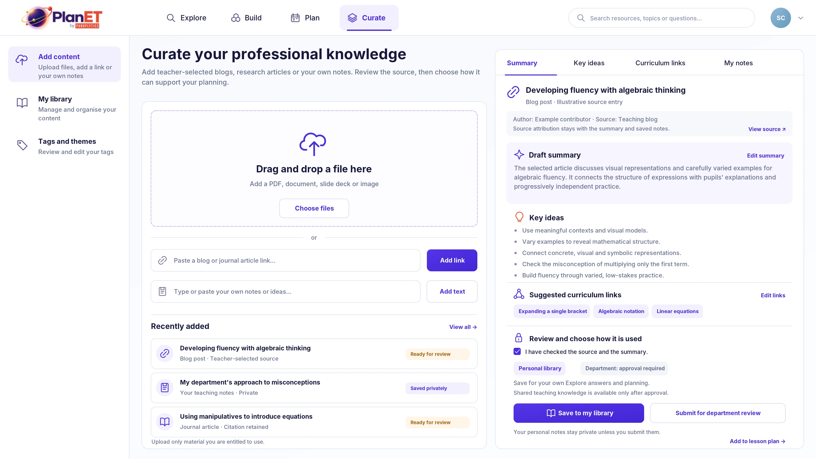Click View all in Recently added

coord(463,327)
